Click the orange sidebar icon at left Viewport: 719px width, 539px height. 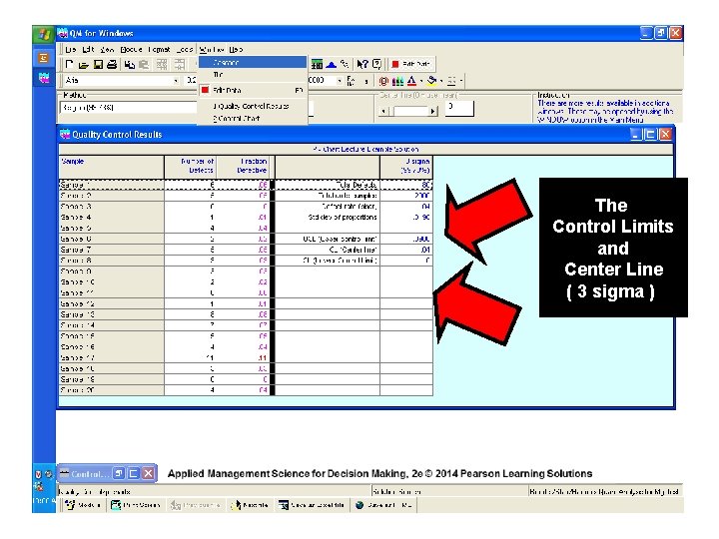(44, 58)
